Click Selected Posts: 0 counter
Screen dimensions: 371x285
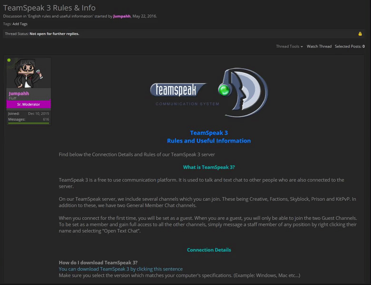click(x=350, y=47)
